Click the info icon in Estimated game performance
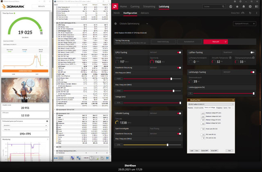This screenshot has width=262, height=172. tap(47, 121)
